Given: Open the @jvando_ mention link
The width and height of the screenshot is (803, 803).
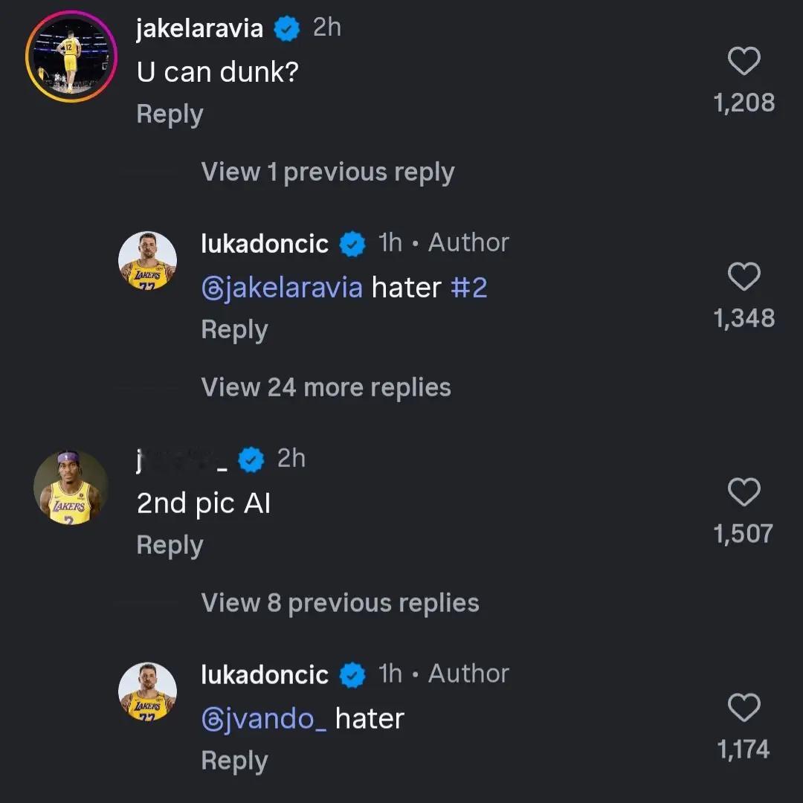Looking at the screenshot, I should click(x=264, y=719).
